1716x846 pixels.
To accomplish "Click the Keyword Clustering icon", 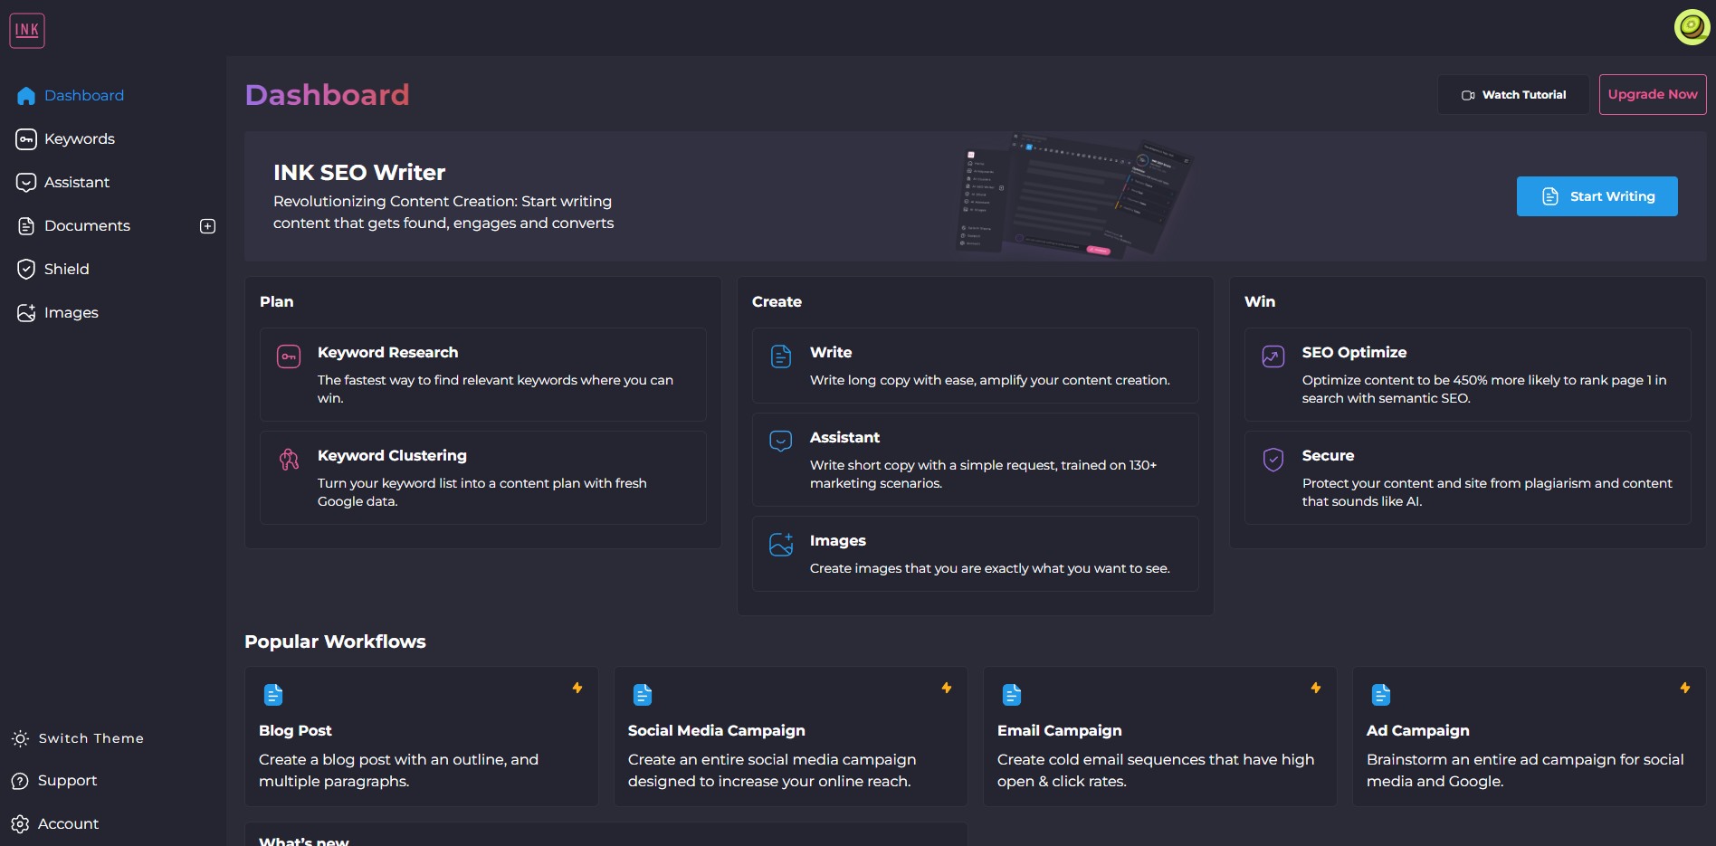I will click(289, 460).
